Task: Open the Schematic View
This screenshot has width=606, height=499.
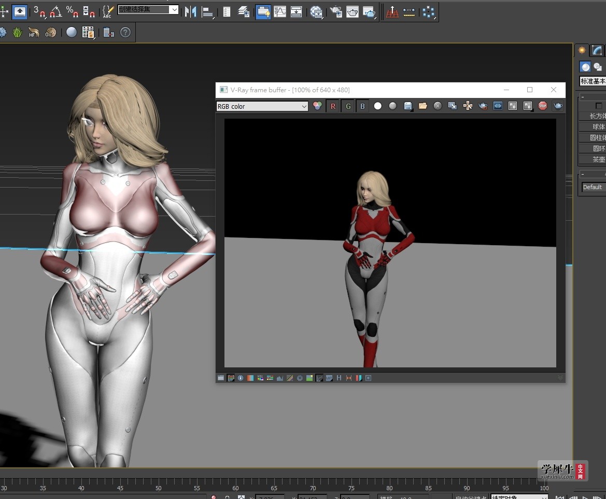Action: [x=296, y=11]
